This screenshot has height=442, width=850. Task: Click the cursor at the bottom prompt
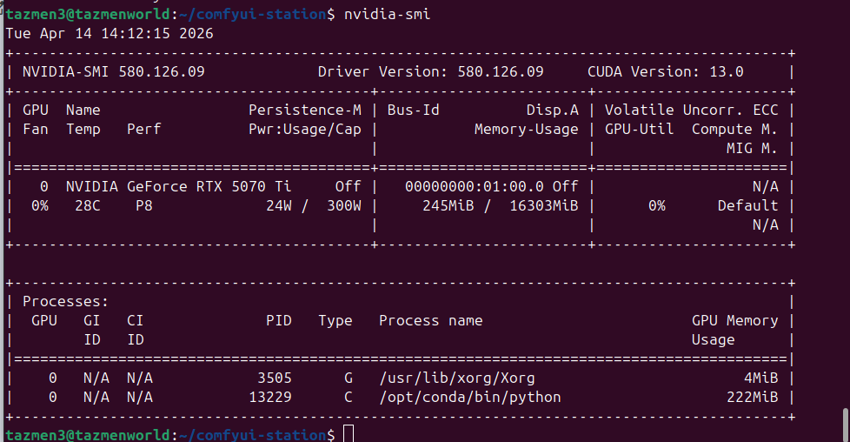(349, 434)
